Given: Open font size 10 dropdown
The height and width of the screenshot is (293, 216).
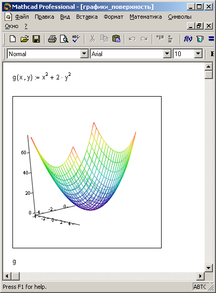Looking at the screenshot, I should [x=198, y=54].
